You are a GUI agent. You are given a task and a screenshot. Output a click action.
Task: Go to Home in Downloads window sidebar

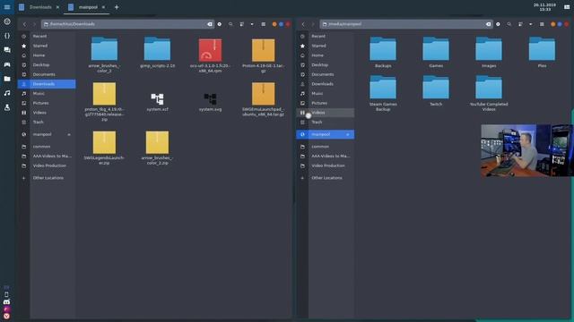click(47, 55)
